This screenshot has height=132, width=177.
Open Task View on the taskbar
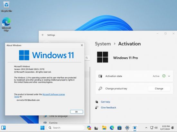coord(96,128)
